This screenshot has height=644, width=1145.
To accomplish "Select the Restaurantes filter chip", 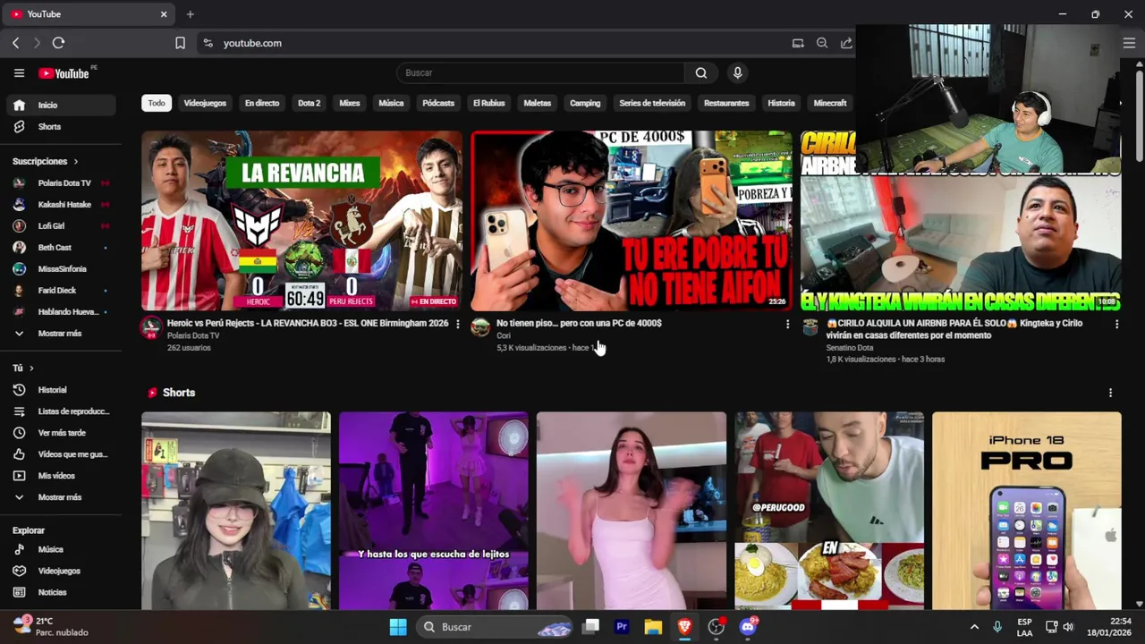I will [x=726, y=103].
